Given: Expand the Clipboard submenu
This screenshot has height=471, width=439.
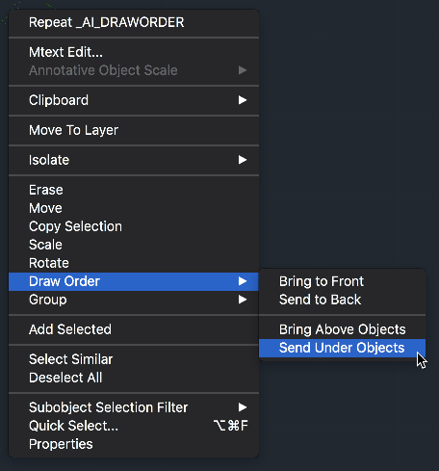Looking at the screenshot, I should pos(134,100).
